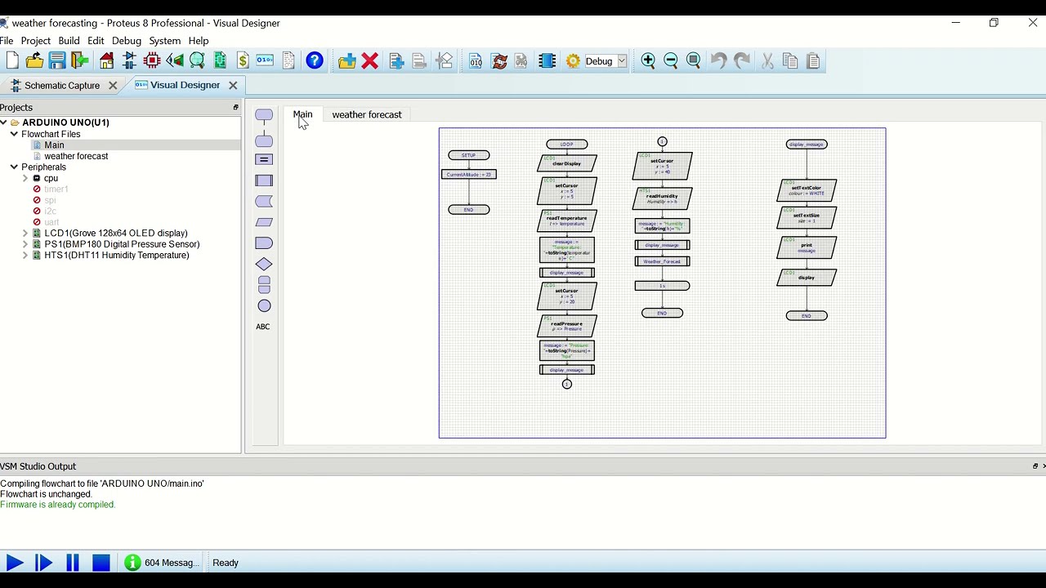This screenshot has width=1046, height=588.
Task: Select the Main sheet tab
Action: pos(302,114)
